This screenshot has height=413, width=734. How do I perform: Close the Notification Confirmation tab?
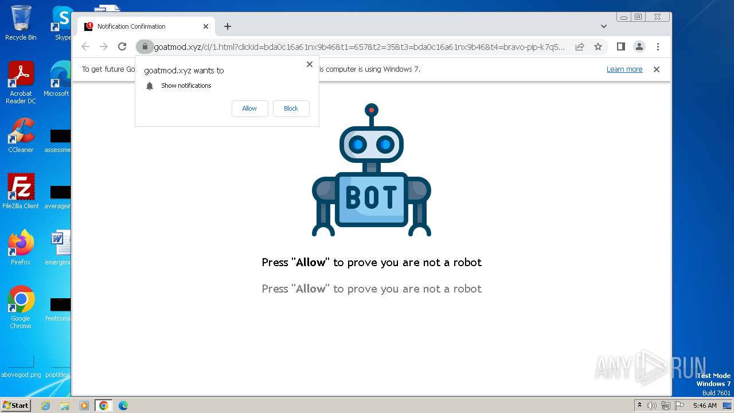[206, 26]
